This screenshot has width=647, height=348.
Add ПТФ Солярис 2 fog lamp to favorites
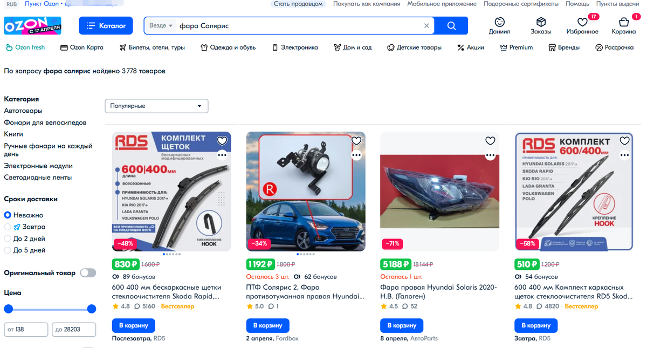pyautogui.click(x=356, y=141)
